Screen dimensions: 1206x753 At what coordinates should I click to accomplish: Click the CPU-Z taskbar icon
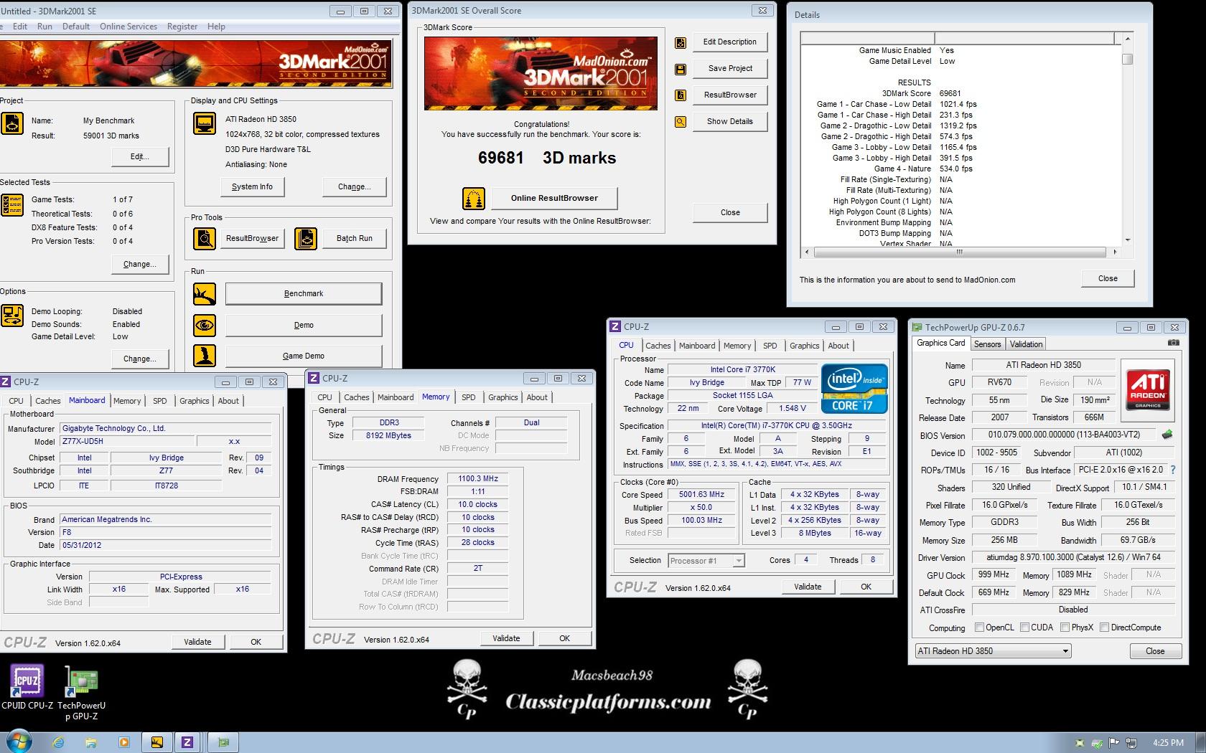pos(187,742)
